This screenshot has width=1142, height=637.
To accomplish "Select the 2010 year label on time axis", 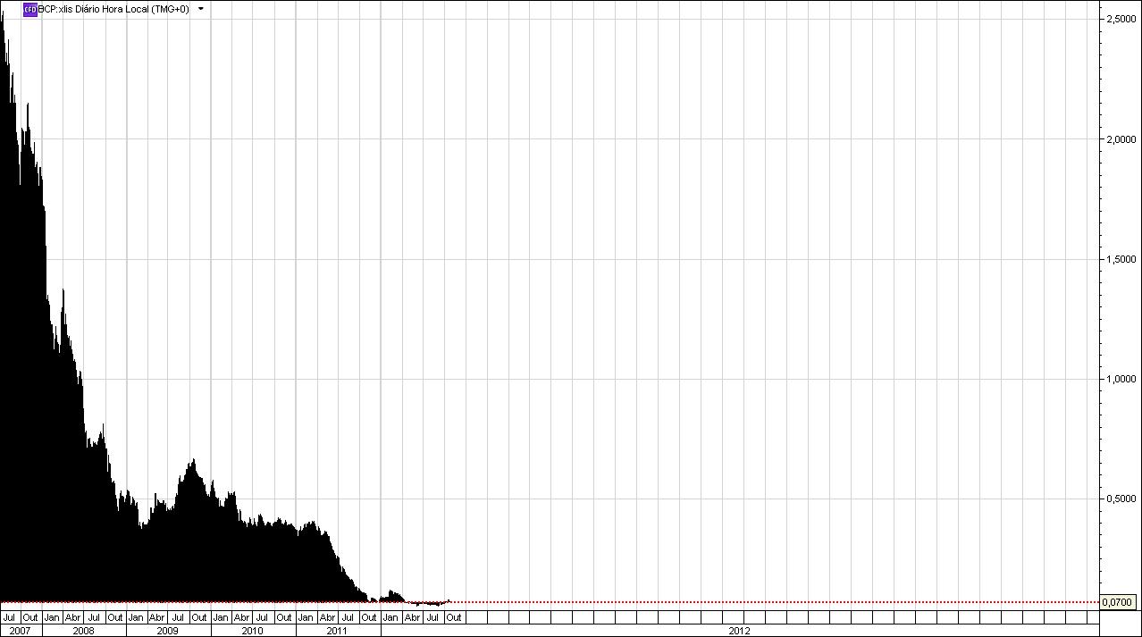I will [x=253, y=630].
